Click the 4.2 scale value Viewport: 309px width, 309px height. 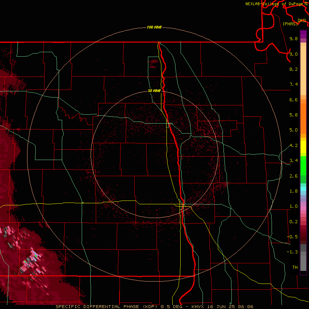[x=294, y=146]
